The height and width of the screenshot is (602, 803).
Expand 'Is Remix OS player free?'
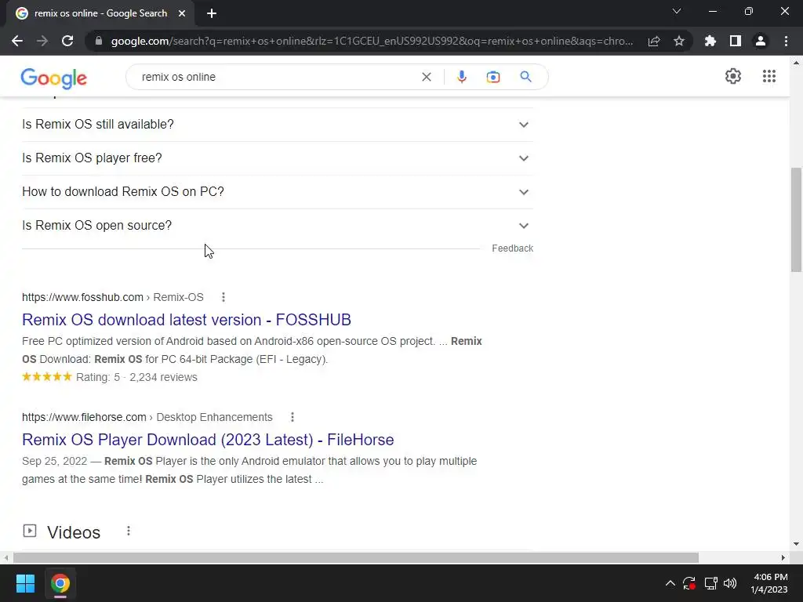[278, 158]
